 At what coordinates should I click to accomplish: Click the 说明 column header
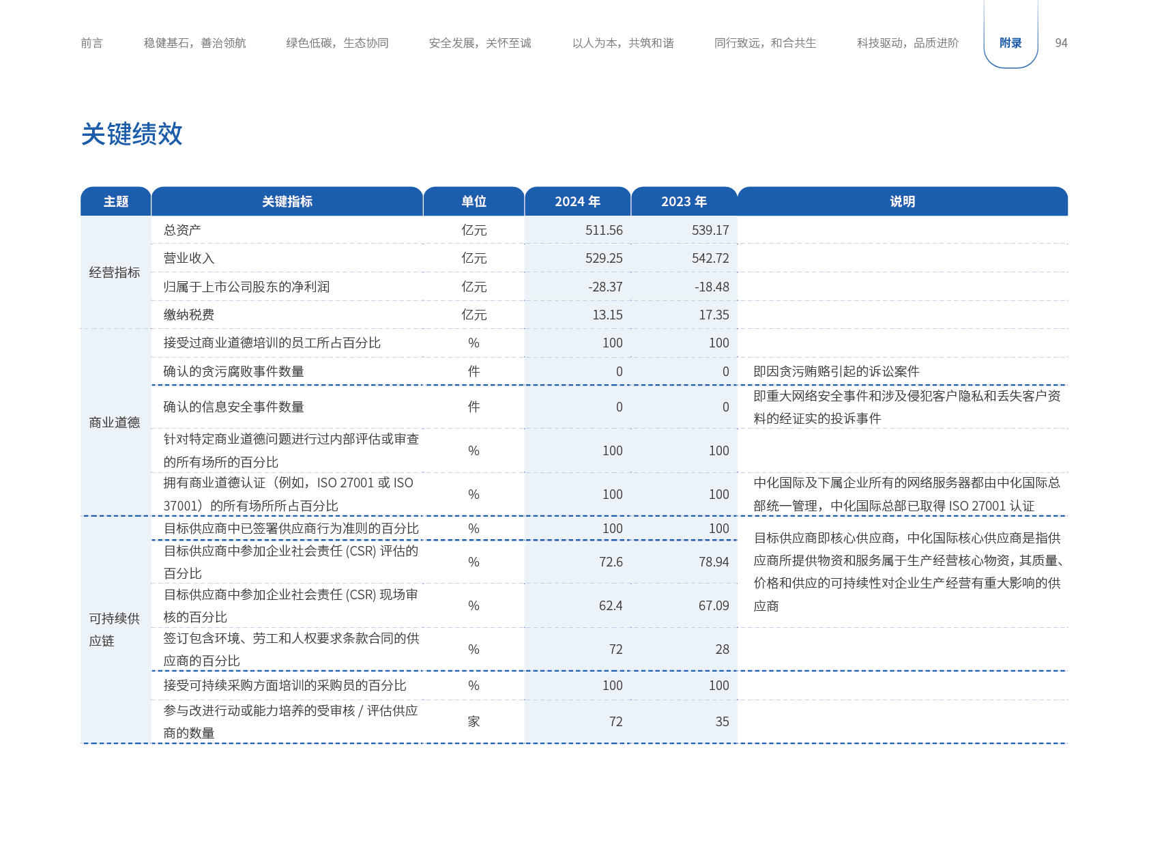click(x=902, y=201)
